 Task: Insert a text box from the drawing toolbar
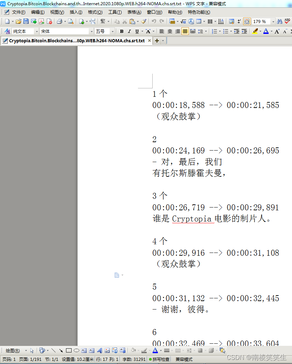[84, 350]
